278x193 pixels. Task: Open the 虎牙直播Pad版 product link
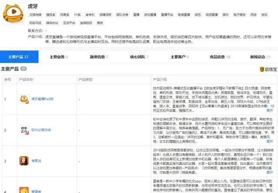coord(43,99)
